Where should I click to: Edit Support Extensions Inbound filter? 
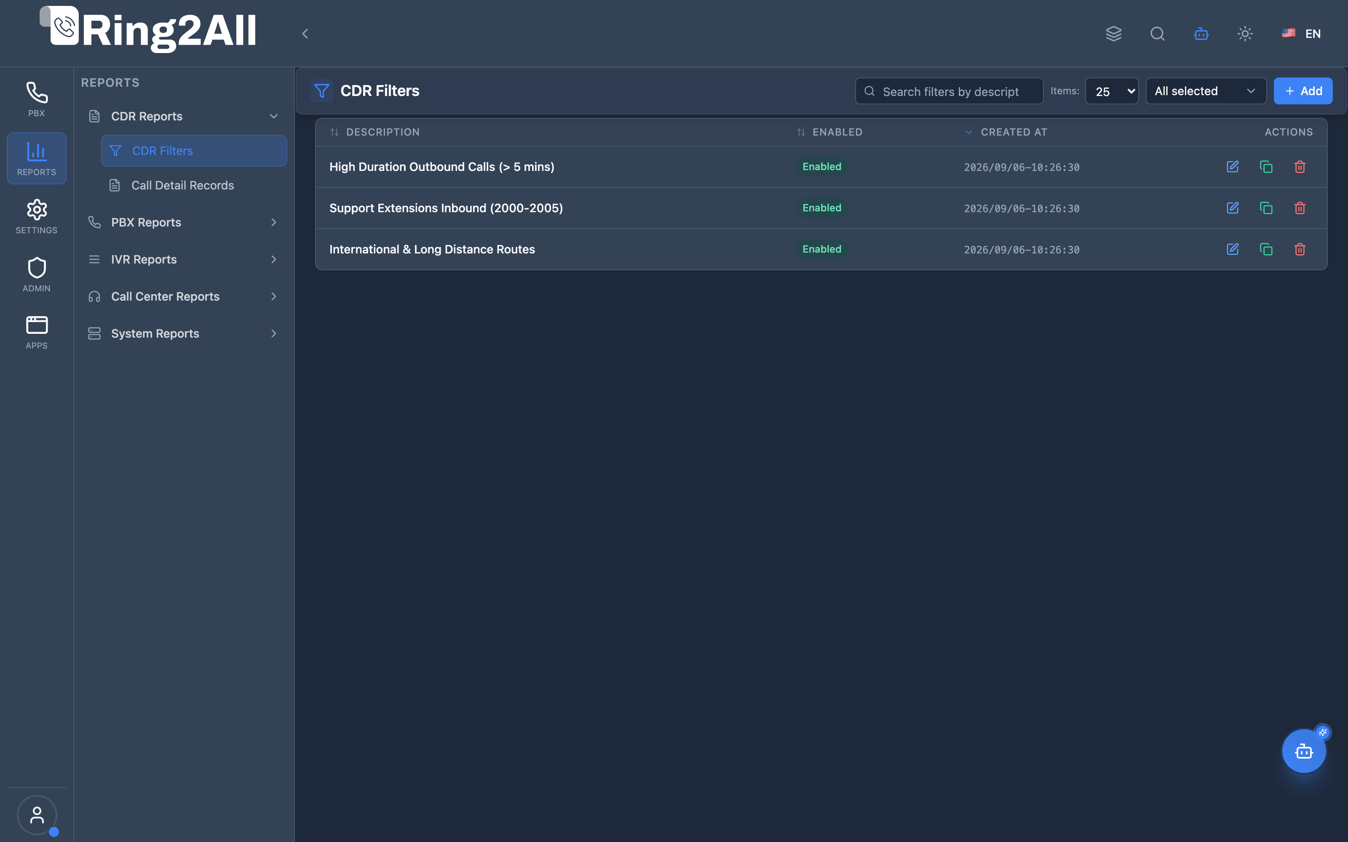pyautogui.click(x=1233, y=208)
